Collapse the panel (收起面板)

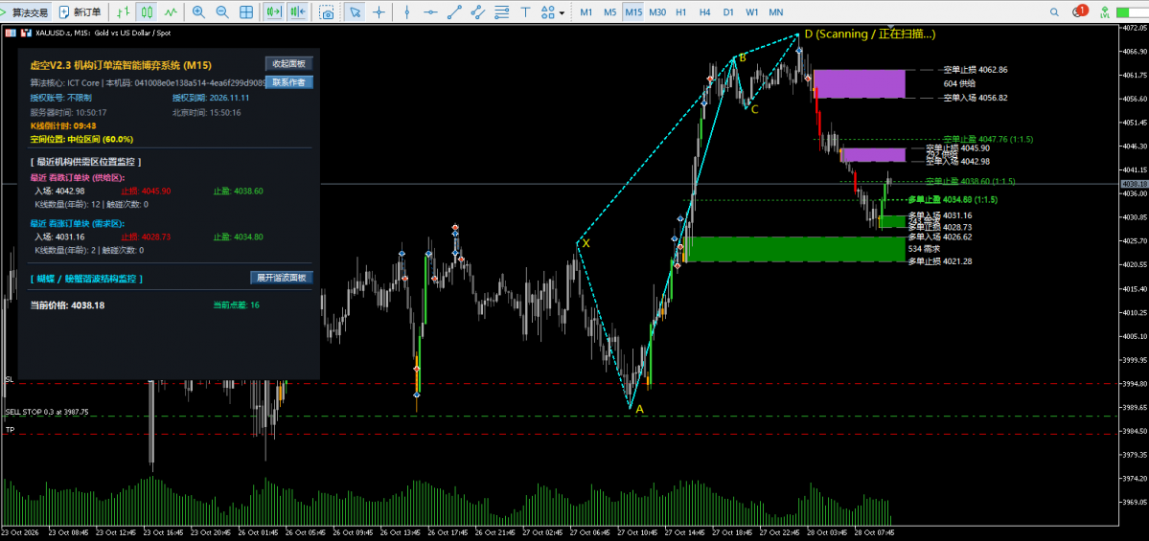coord(288,64)
